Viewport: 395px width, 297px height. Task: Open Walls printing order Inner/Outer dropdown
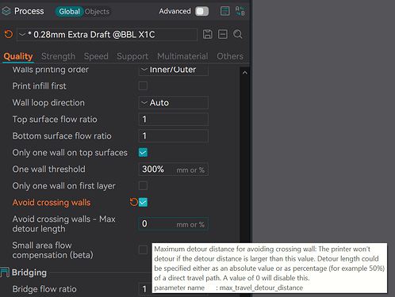(x=174, y=70)
